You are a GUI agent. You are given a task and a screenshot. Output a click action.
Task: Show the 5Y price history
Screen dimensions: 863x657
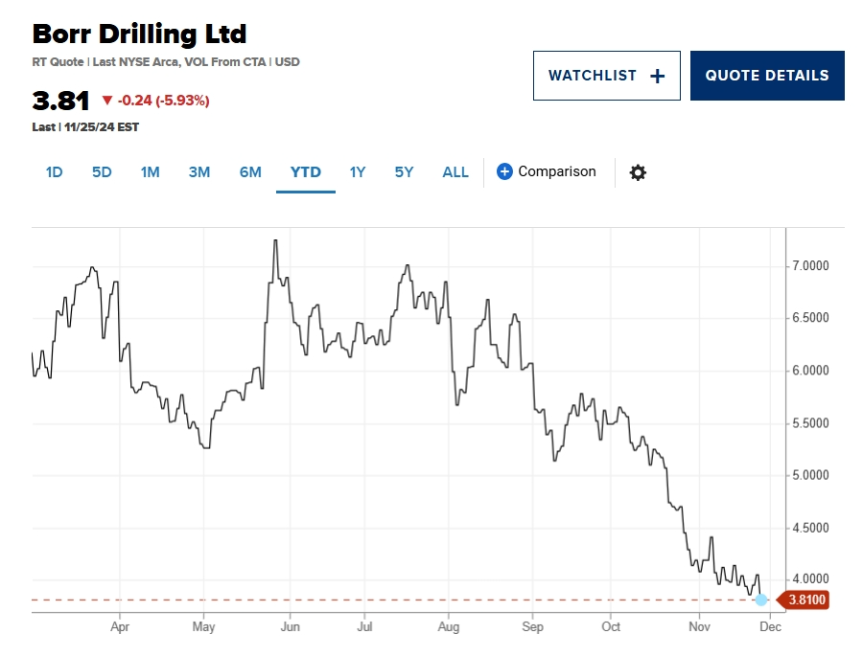tap(404, 172)
